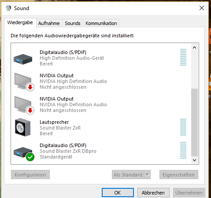Click the level meter of Sound Blaster ZxR DBpro
211x198 pixels.
183,150
